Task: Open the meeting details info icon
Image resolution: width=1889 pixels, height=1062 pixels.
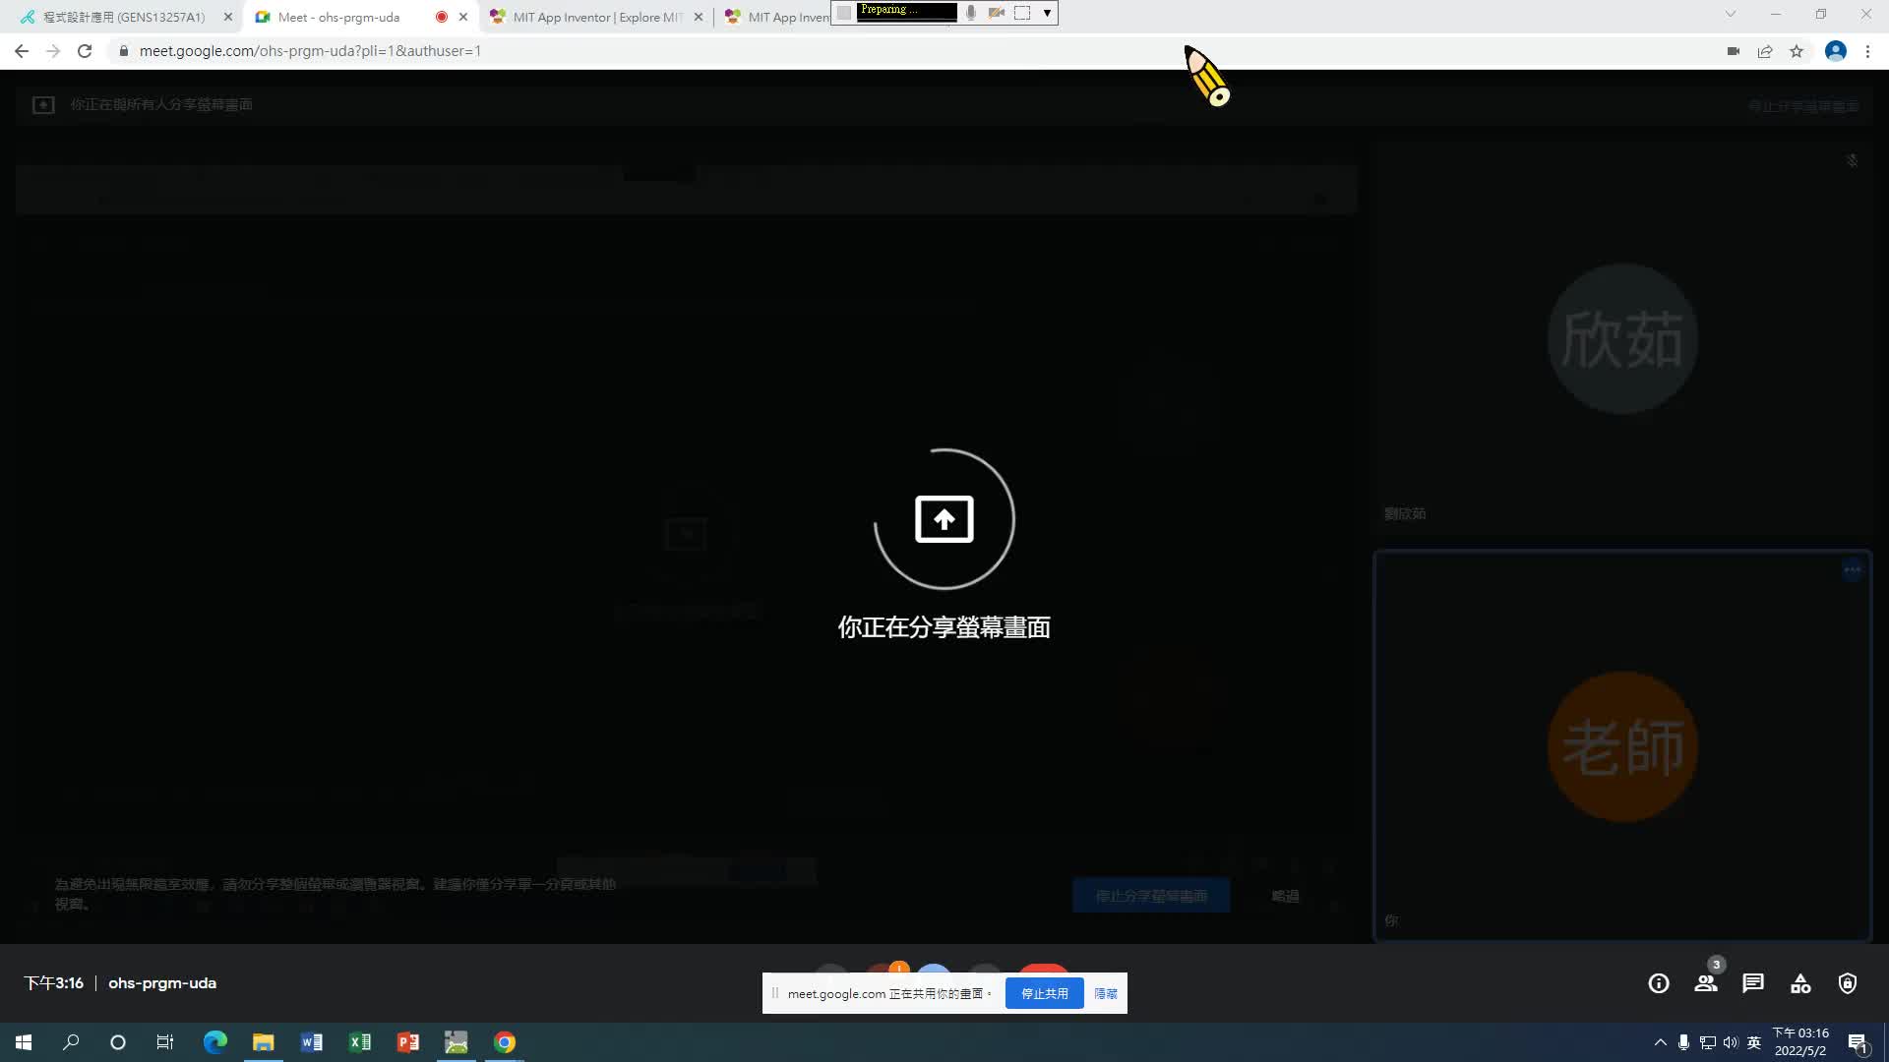Action: click(1659, 983)
